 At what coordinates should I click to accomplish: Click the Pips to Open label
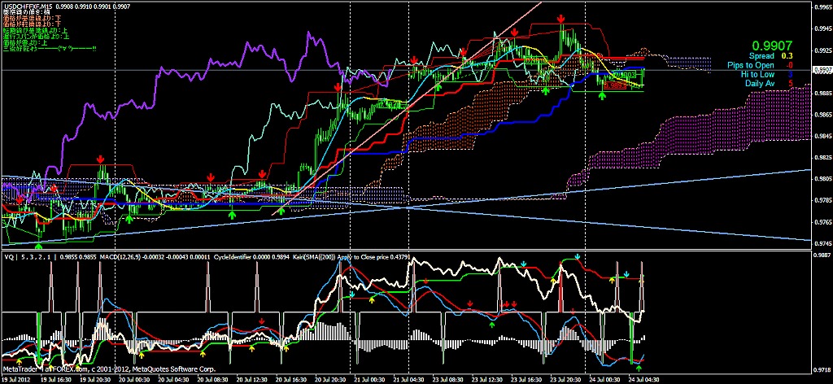click(751, 65)
